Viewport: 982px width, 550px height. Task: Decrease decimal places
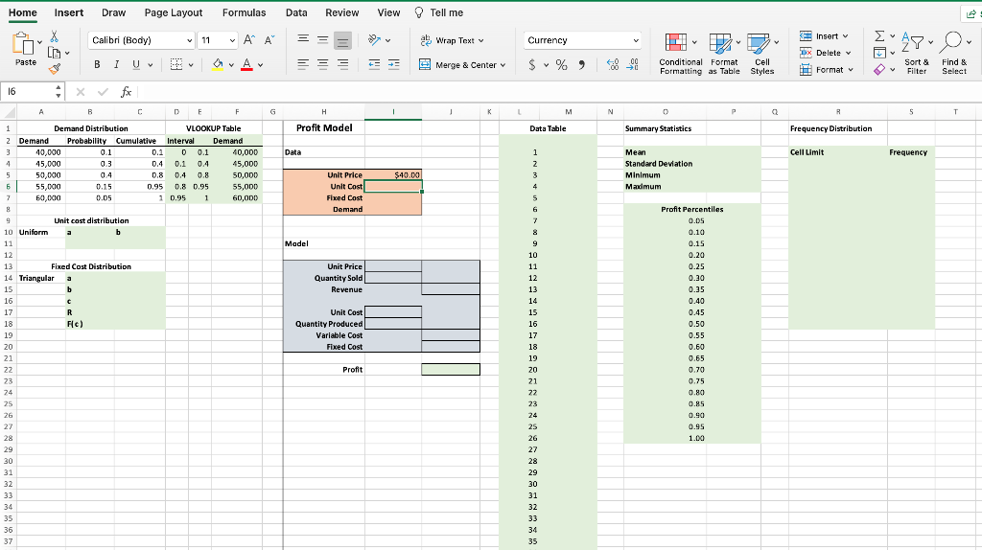[x=633, y=64]
